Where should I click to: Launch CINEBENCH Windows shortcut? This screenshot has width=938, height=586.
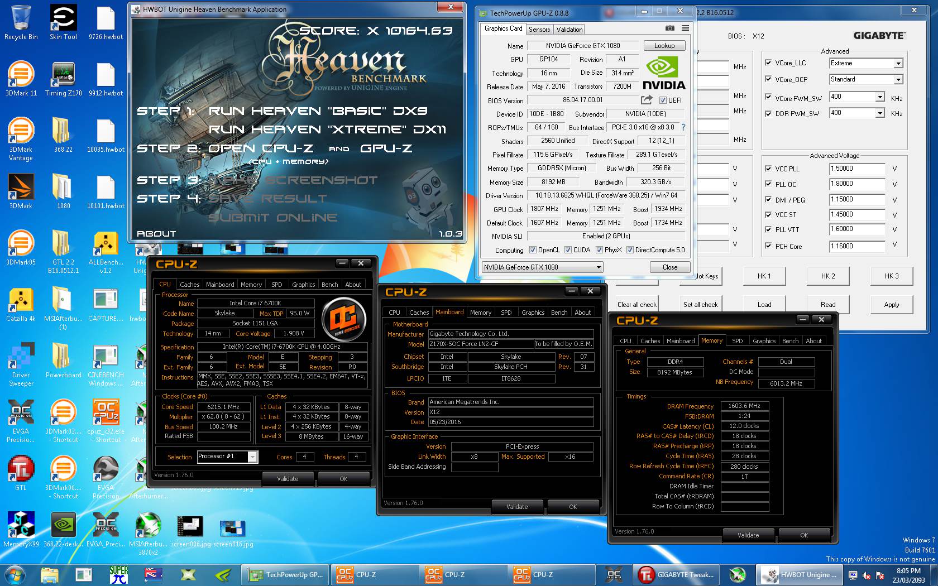(x=106, y=365)
